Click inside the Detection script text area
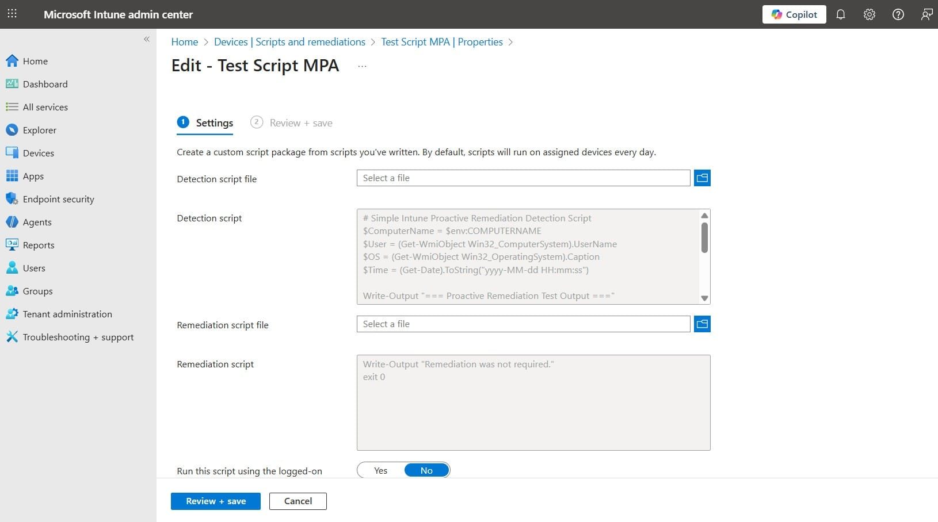Screen dimensions: 938x522 tap(527, 256)
